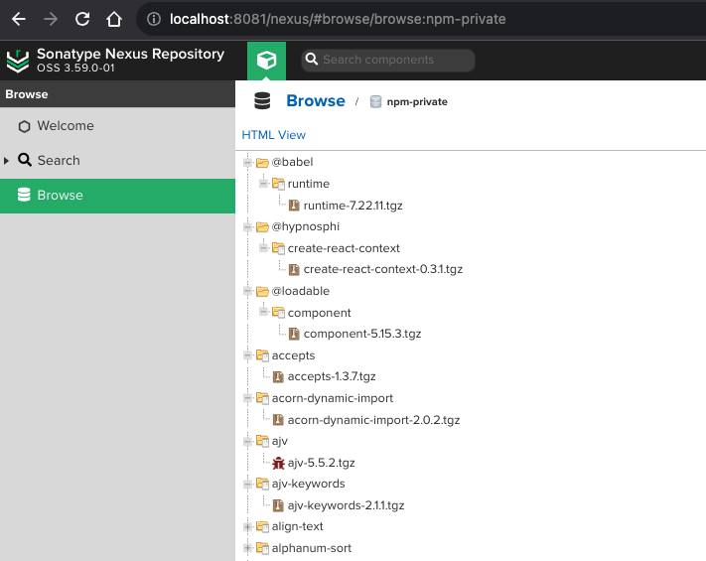
Task: Open the Search menu item
Action: (117, 160)
